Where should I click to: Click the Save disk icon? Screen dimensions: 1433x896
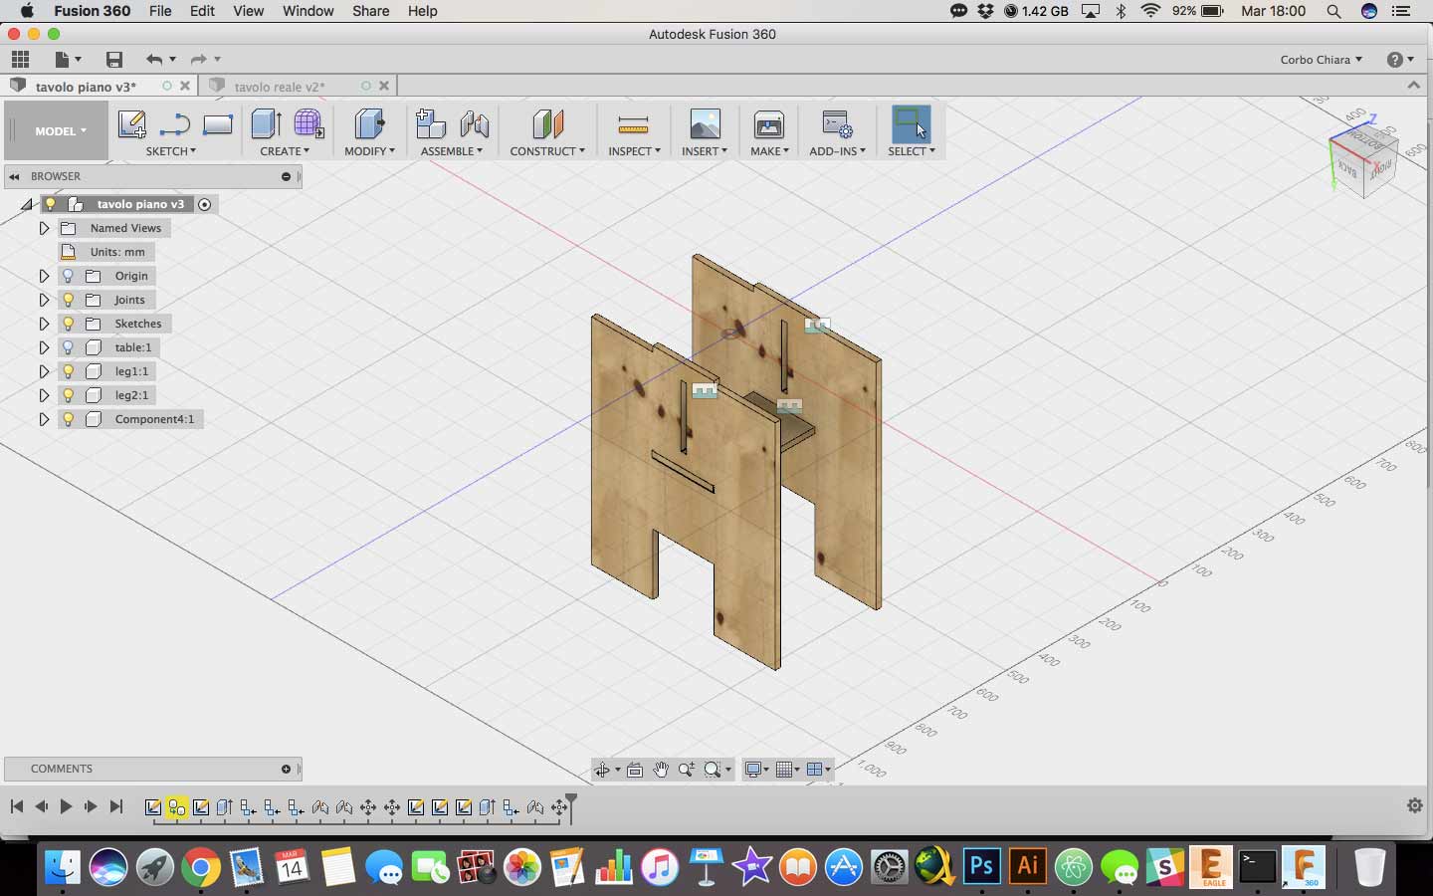point(114,59)
